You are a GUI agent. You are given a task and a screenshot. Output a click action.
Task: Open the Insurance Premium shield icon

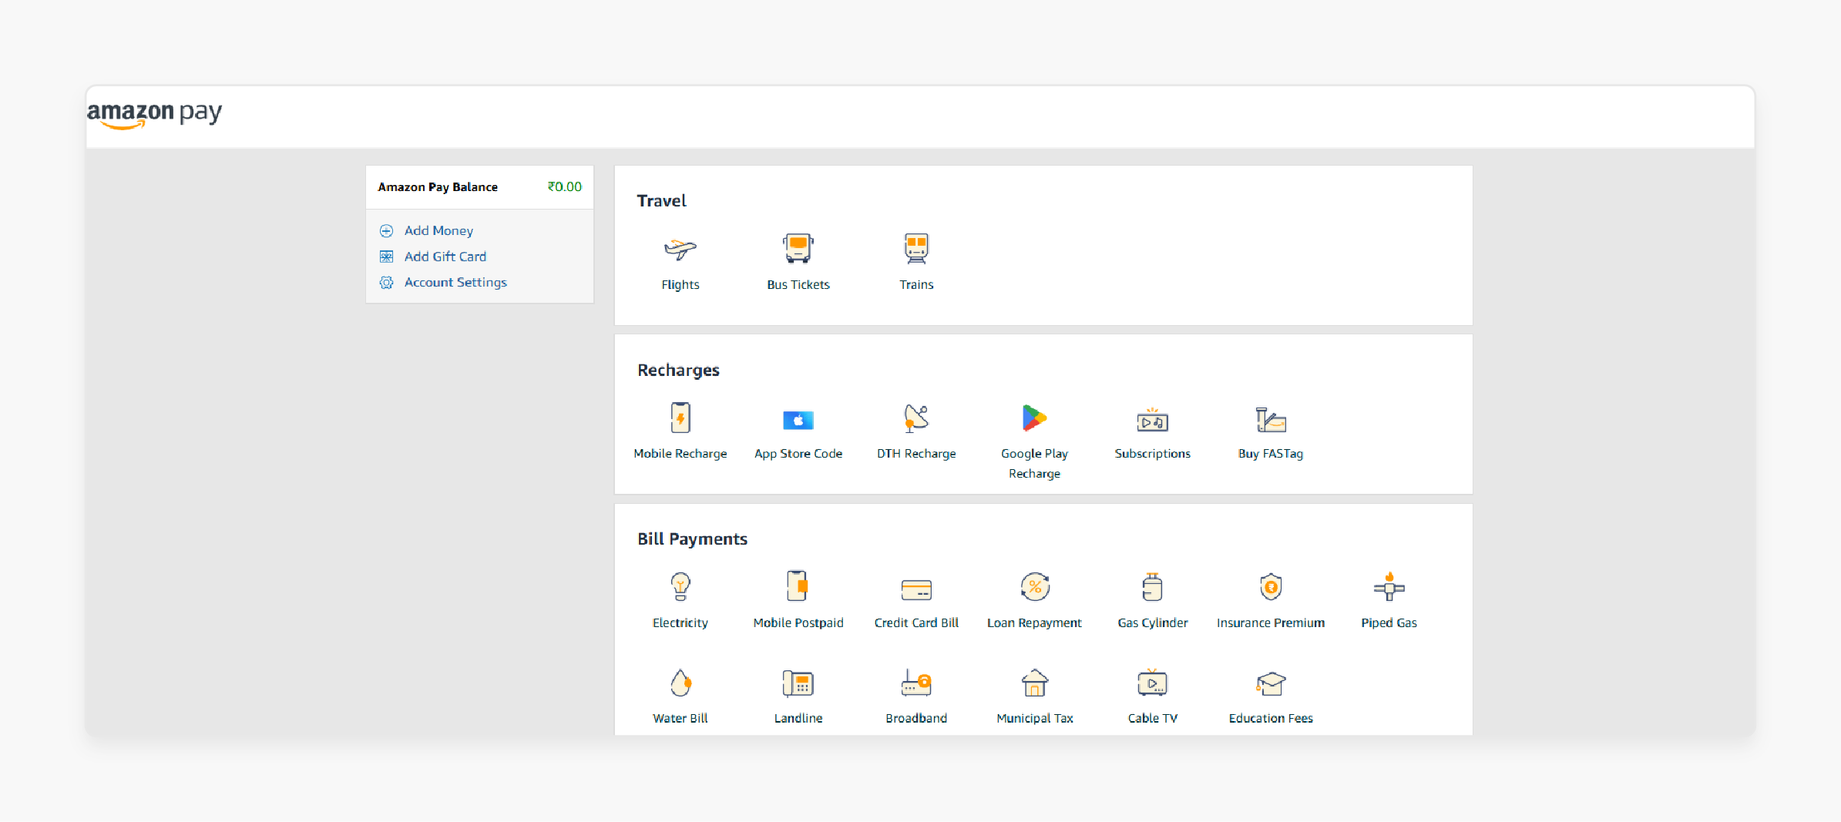click(x=1271, y=587)
